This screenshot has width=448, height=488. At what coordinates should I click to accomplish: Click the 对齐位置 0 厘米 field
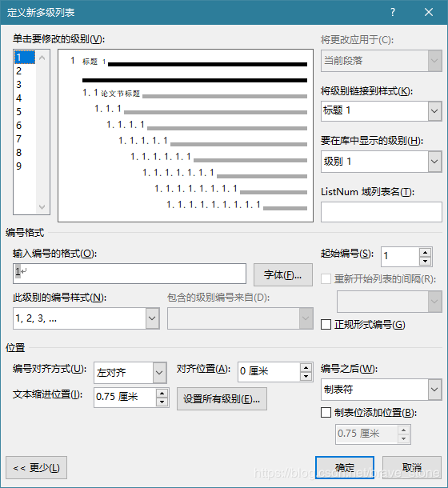tap(269, 372)
